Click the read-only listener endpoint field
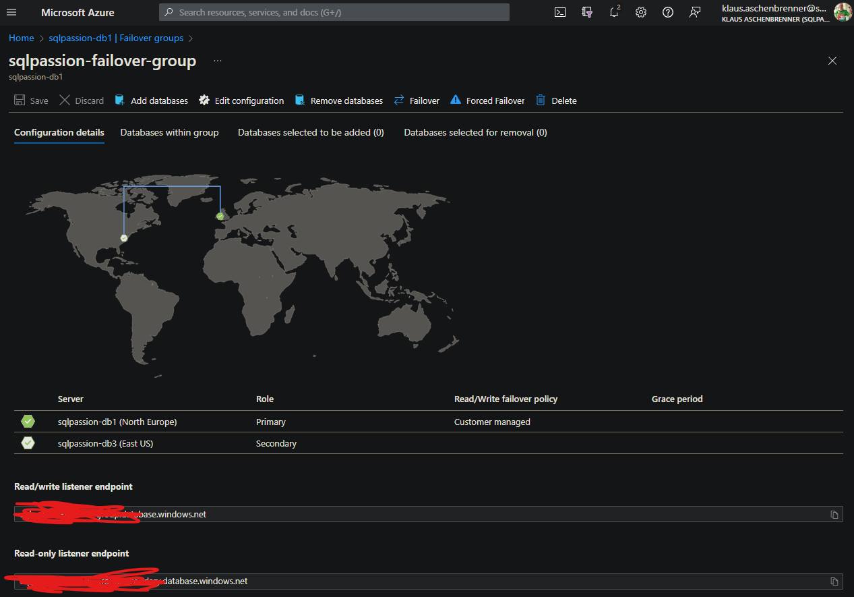 [x=429, y=581]
